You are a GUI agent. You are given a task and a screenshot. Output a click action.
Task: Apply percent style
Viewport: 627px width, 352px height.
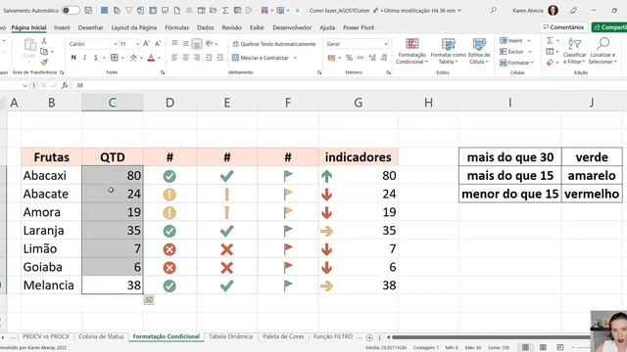pyautogui.click(x=349, y=58)
